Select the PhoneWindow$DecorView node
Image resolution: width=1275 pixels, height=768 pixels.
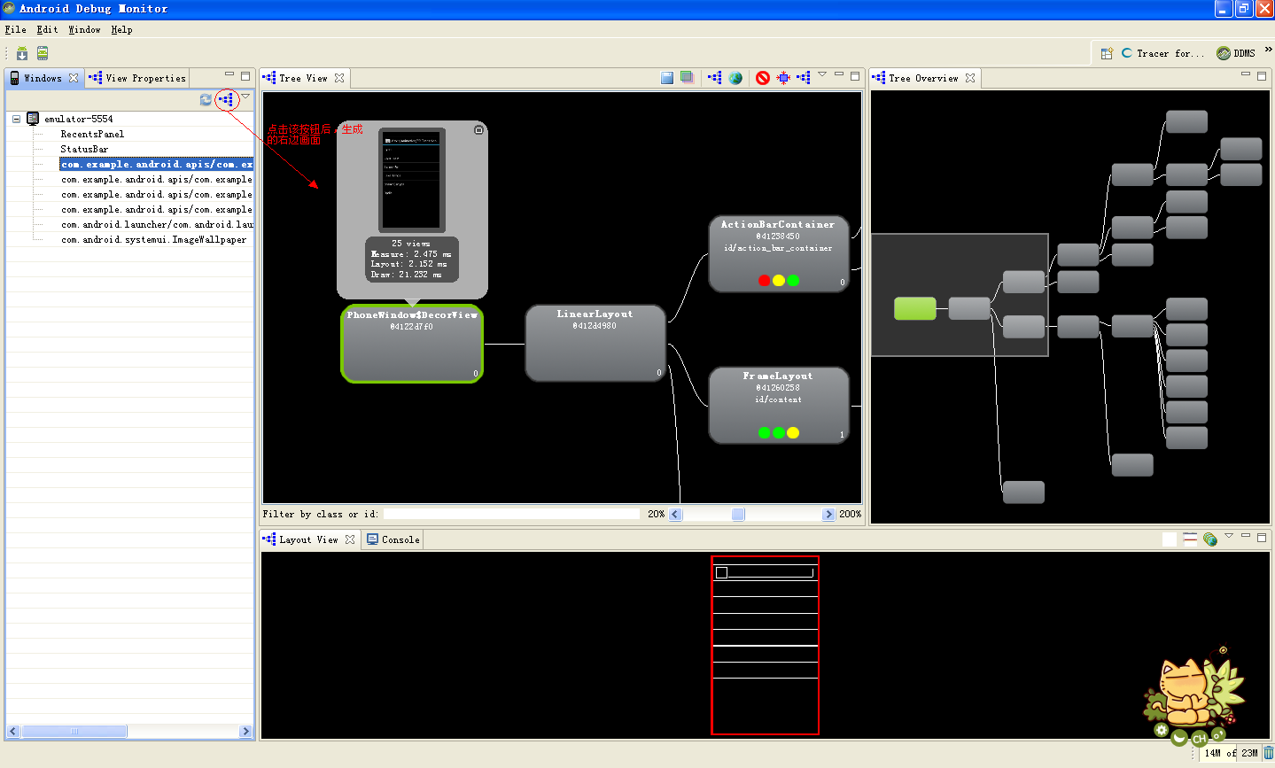[x=412, y=344]
